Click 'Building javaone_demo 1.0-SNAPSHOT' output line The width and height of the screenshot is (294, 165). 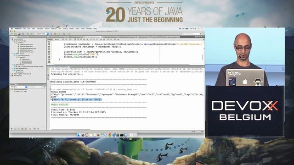click(73, 82)
